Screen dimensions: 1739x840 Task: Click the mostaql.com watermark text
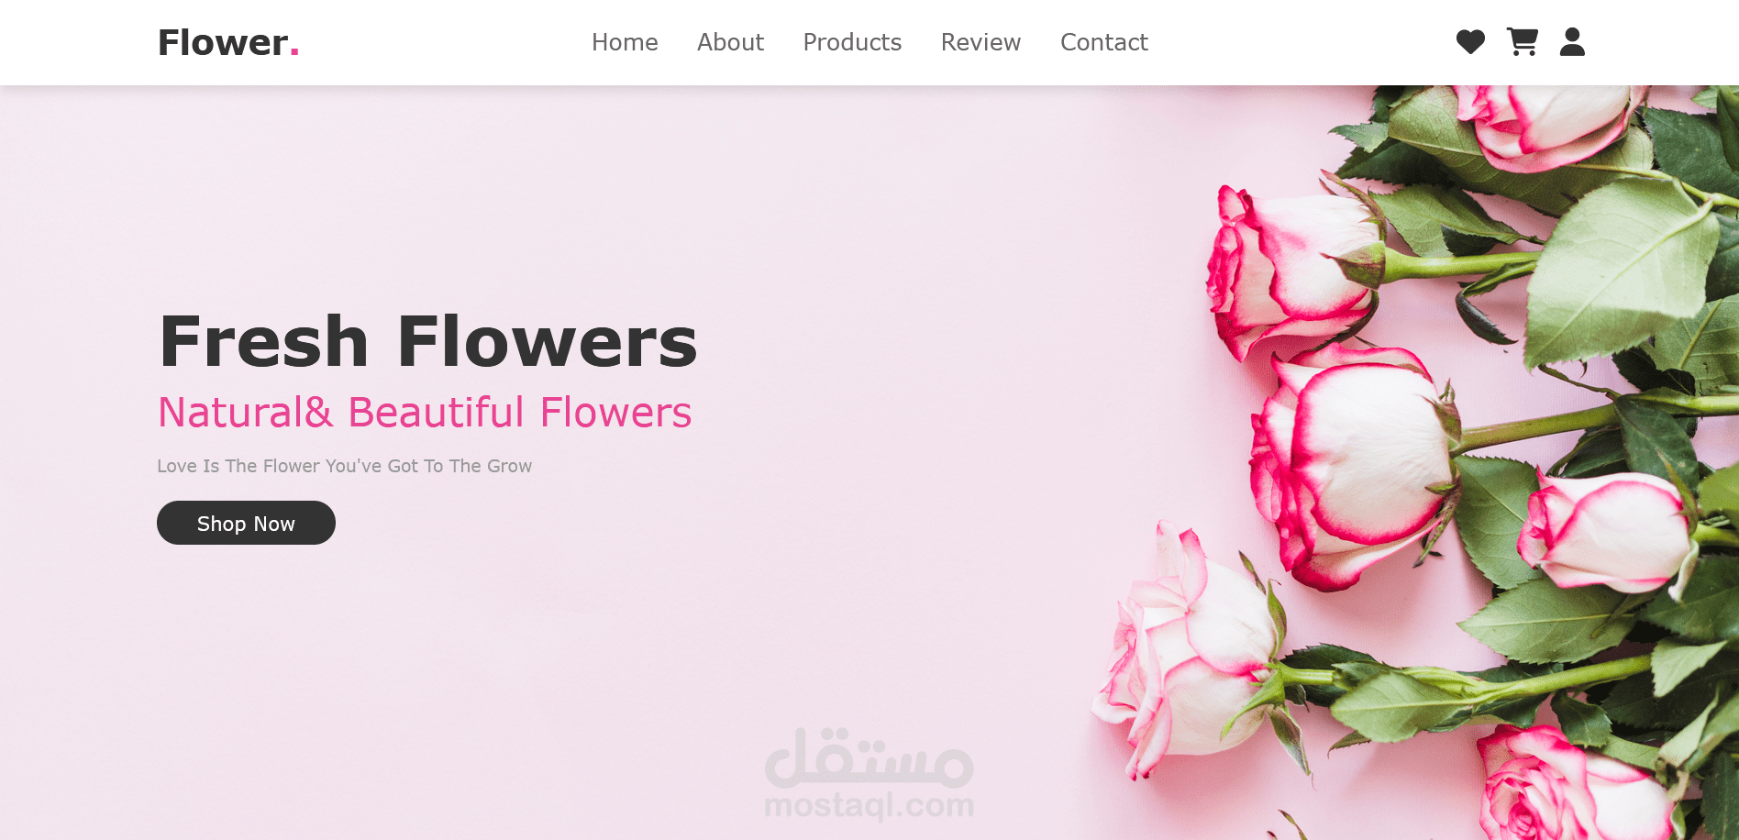click(869, 805)
